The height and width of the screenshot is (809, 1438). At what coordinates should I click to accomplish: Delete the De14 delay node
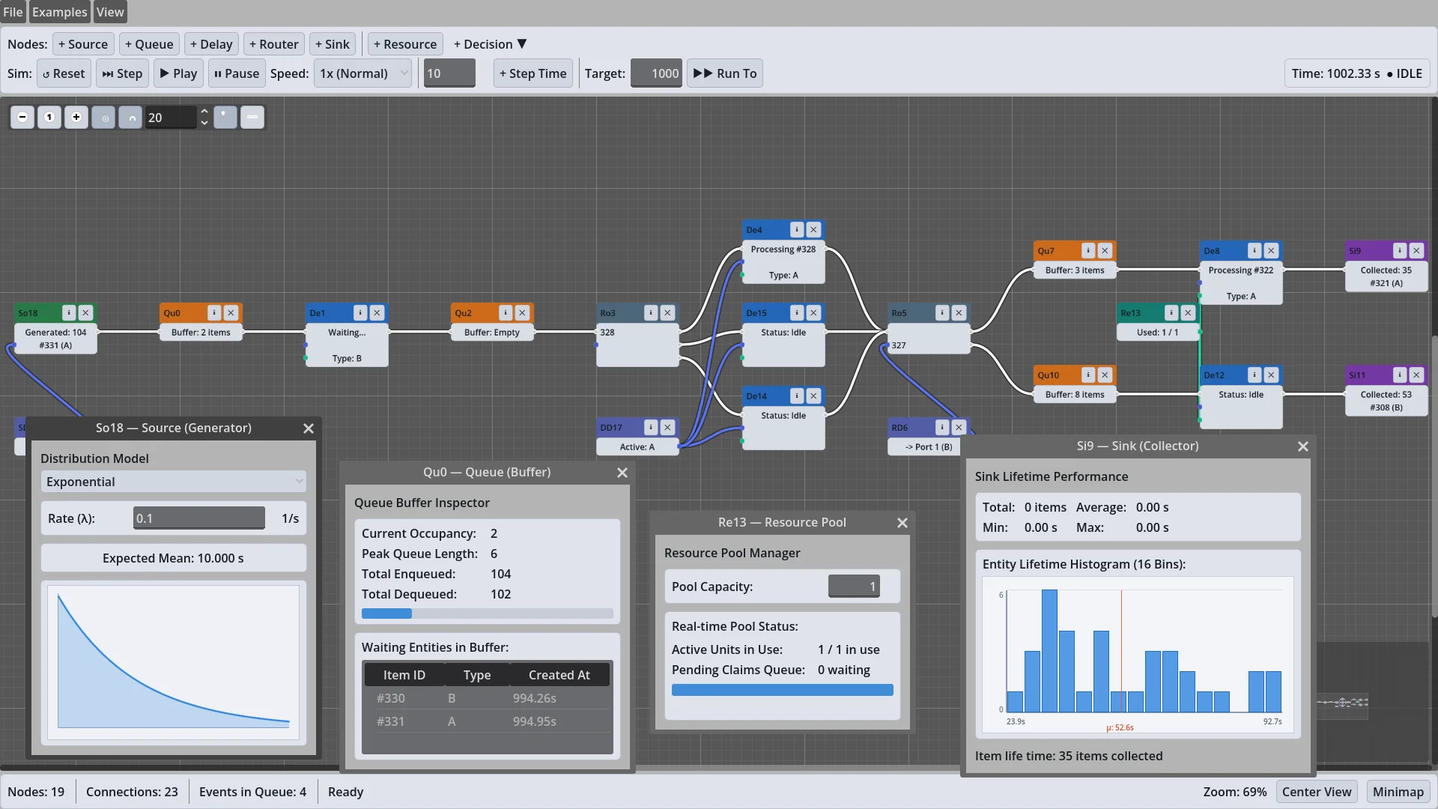click(813, 396)
